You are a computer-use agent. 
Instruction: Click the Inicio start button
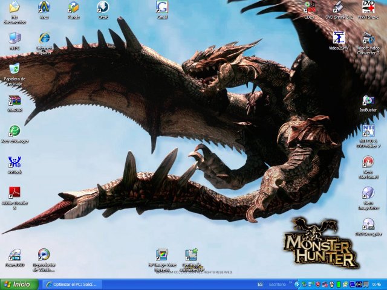click(x=19, y=285)
